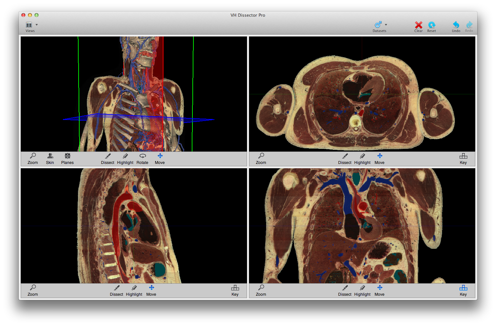Open the Datasets male symbol icon
This screenshot has width=496, height=326.
click(378, 25)
